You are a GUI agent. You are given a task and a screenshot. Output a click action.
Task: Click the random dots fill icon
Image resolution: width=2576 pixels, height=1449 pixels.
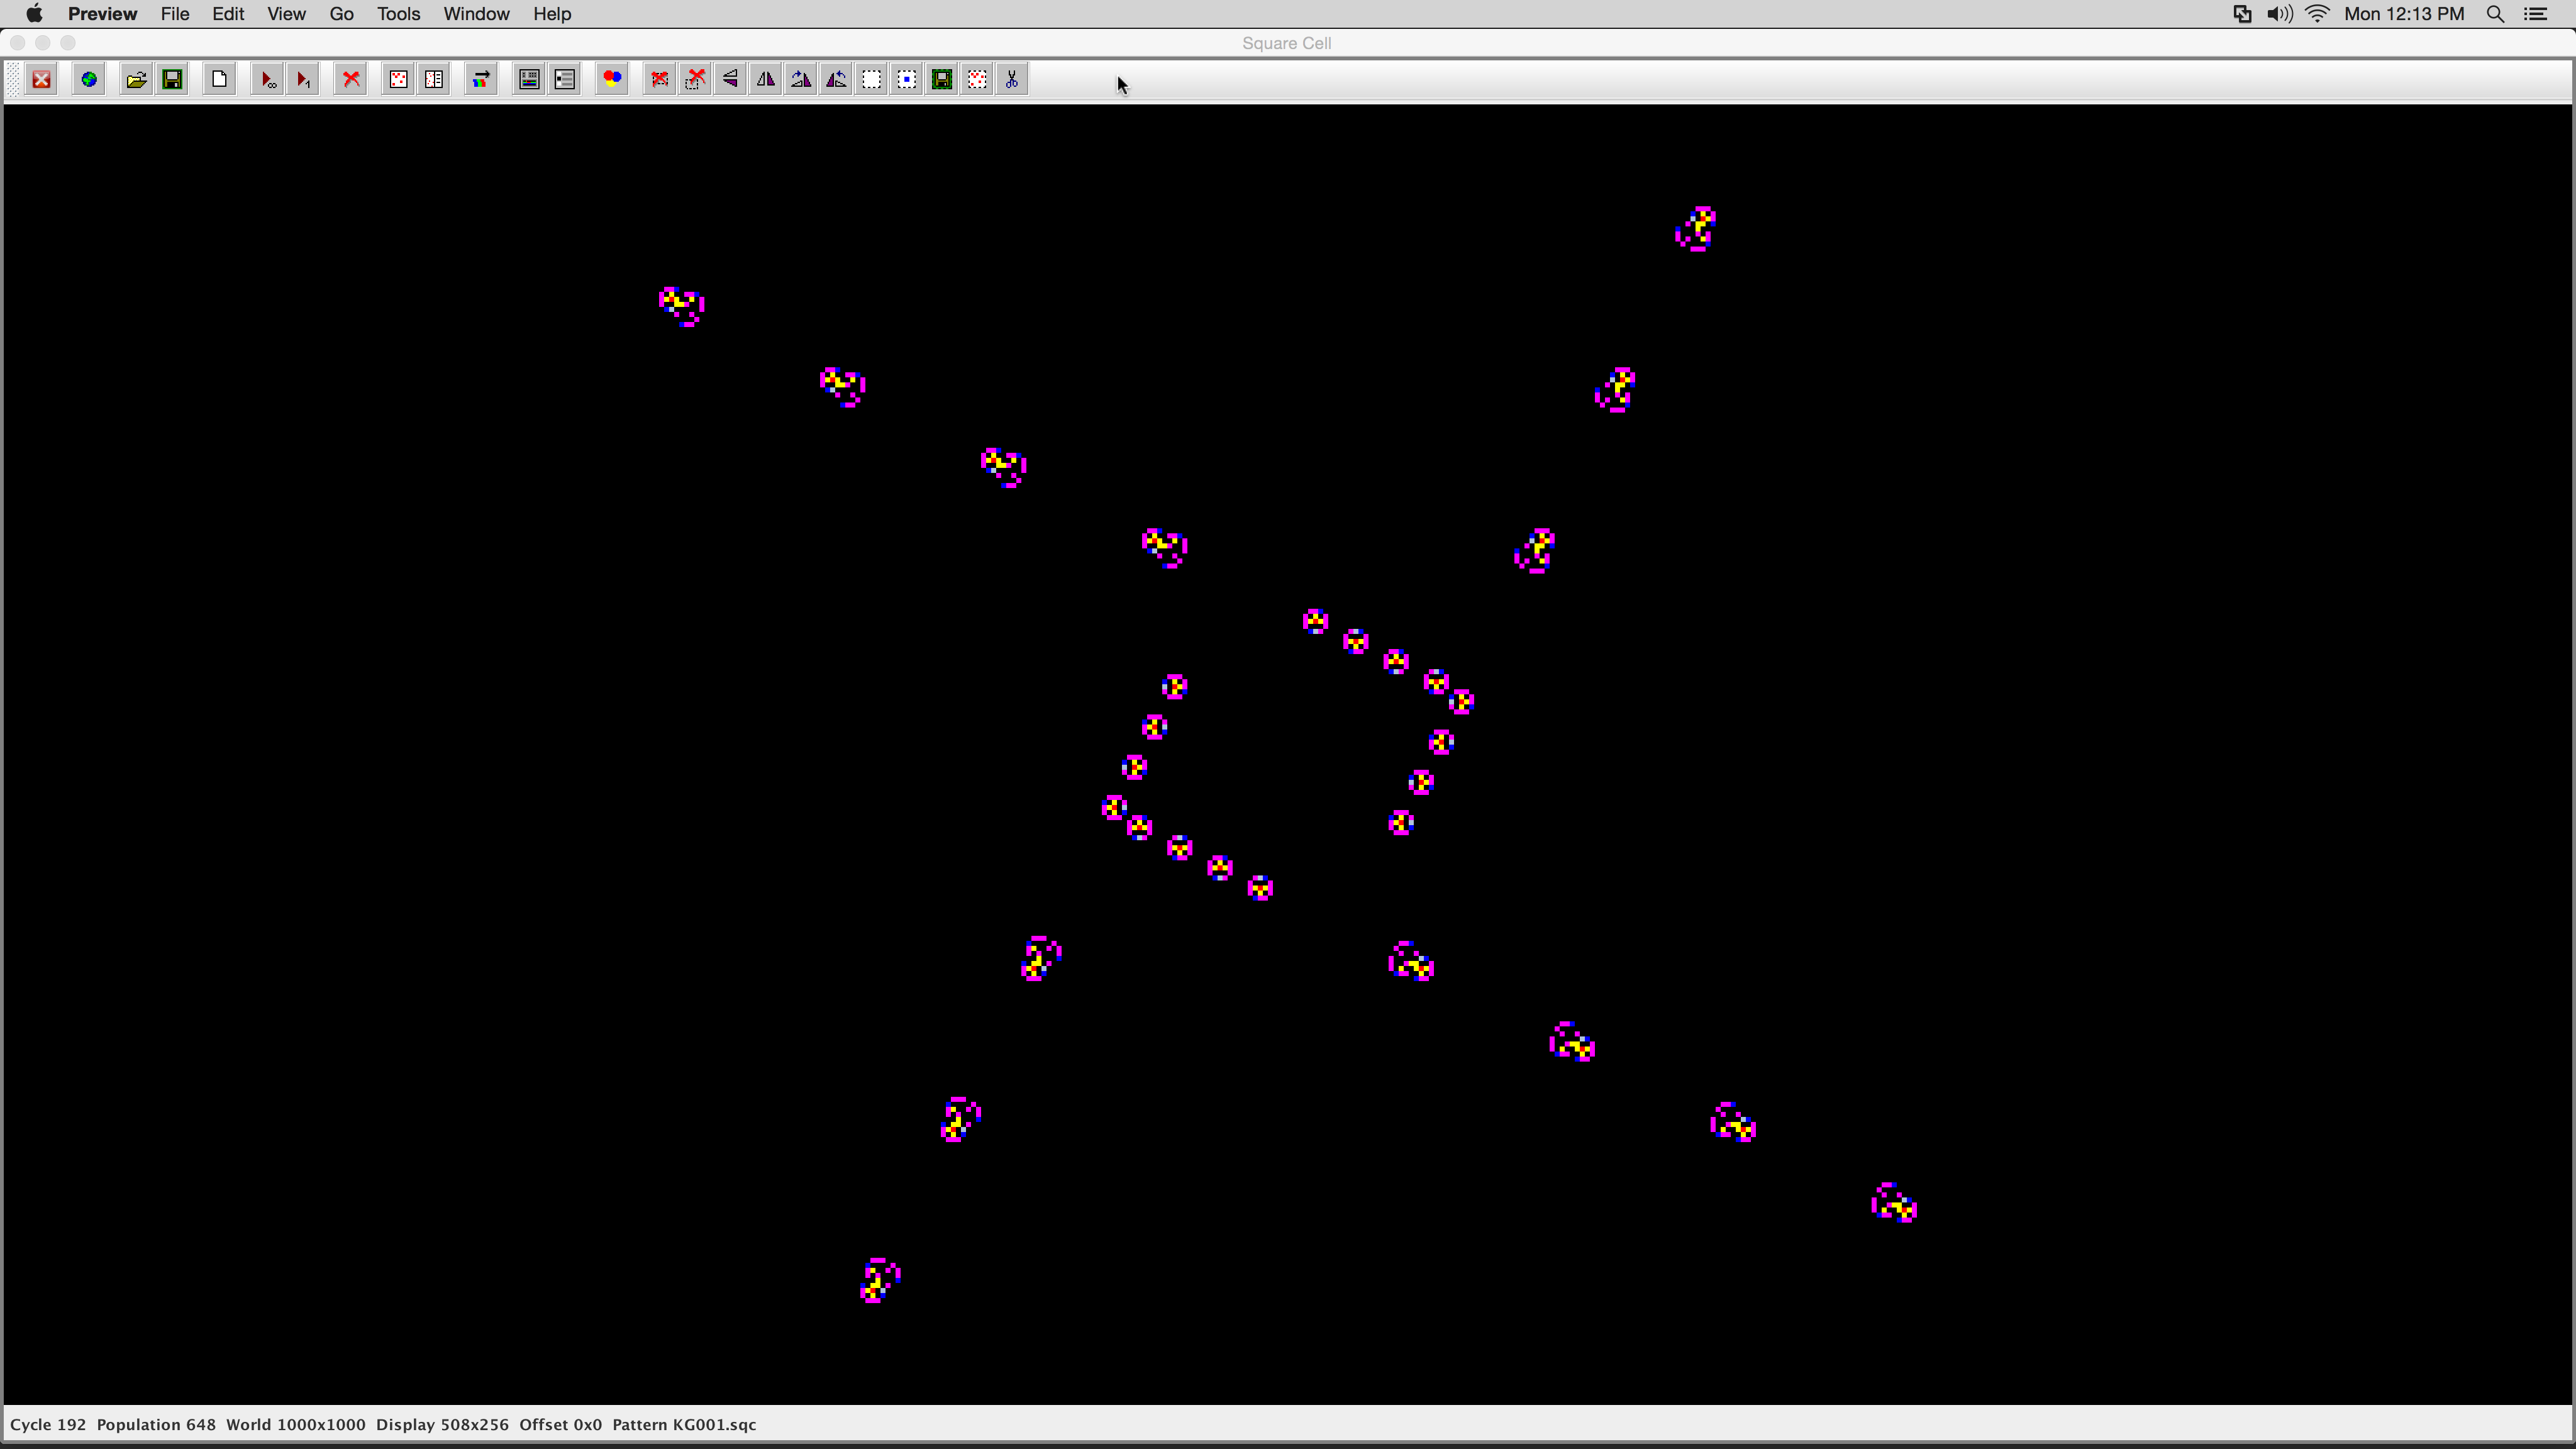[398, 79]
